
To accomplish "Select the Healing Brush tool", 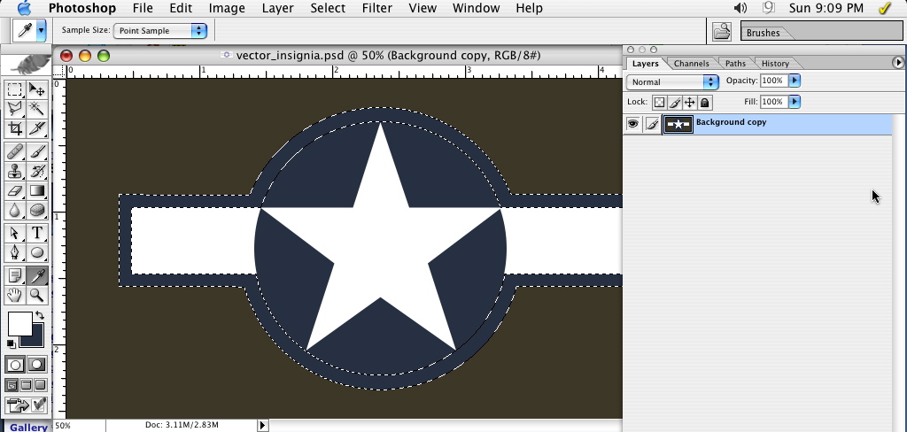I will click(x=14, y=151).
